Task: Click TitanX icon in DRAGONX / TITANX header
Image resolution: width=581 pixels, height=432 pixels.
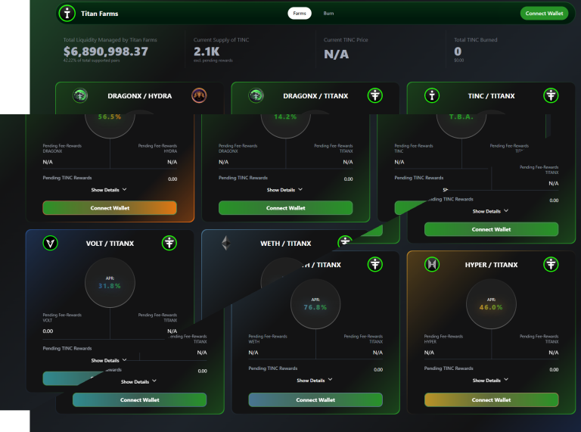Action: pyautogui.click(x=375, y=95)
